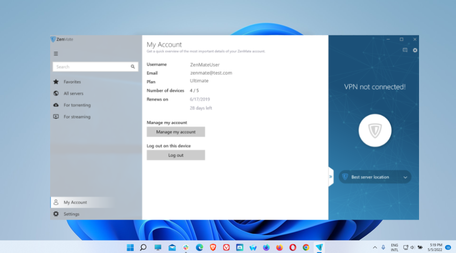Click the My Account person icon
This screenshot has height=253, width=456.
click(x=56, y=202)
